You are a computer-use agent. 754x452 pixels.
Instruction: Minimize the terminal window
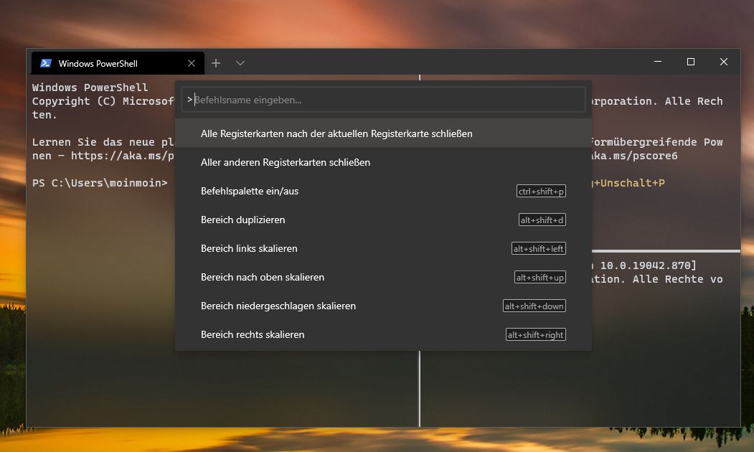pyautogui.click(x=658, y=62)
